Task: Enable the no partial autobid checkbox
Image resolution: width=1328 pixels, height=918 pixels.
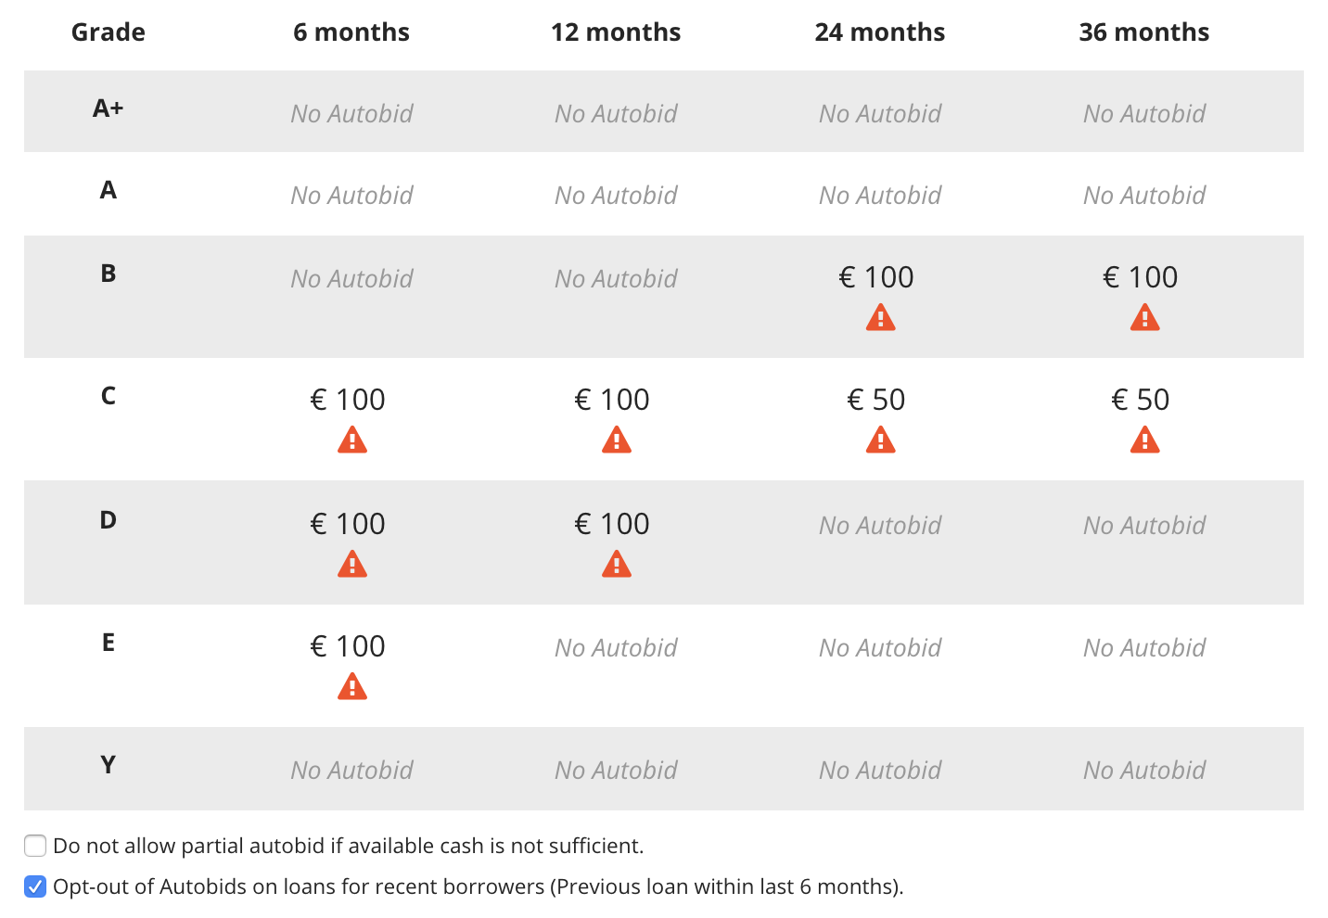Action: coord(35,846)
